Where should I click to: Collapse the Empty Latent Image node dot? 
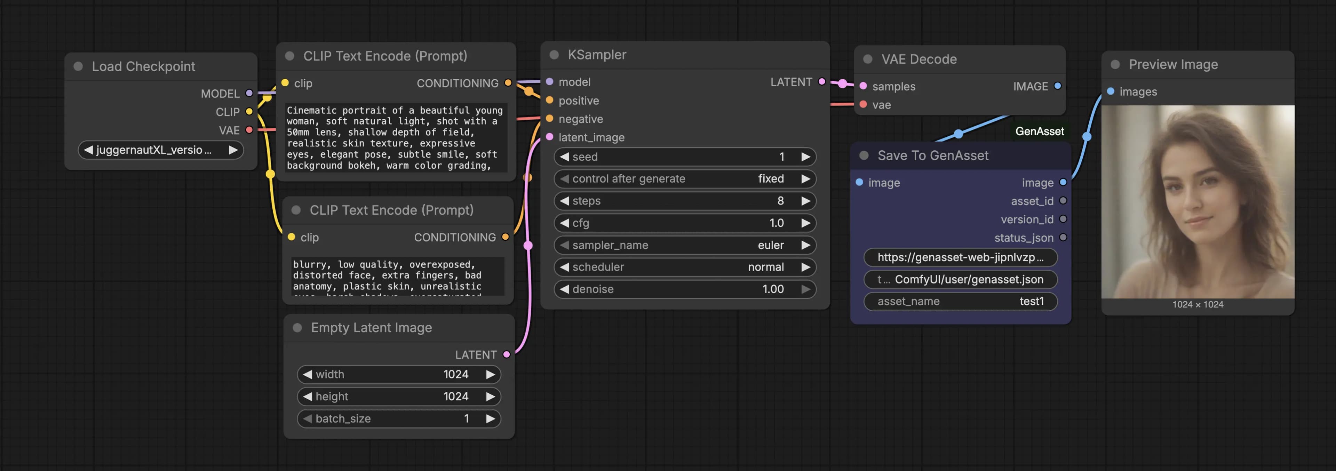tap(297, 327)
